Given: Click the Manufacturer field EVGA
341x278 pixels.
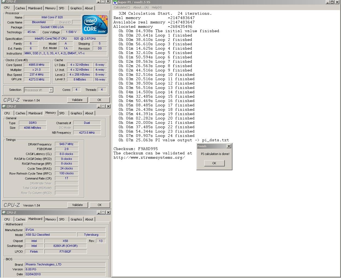Looking at the screenshot, I should [65, 230].
